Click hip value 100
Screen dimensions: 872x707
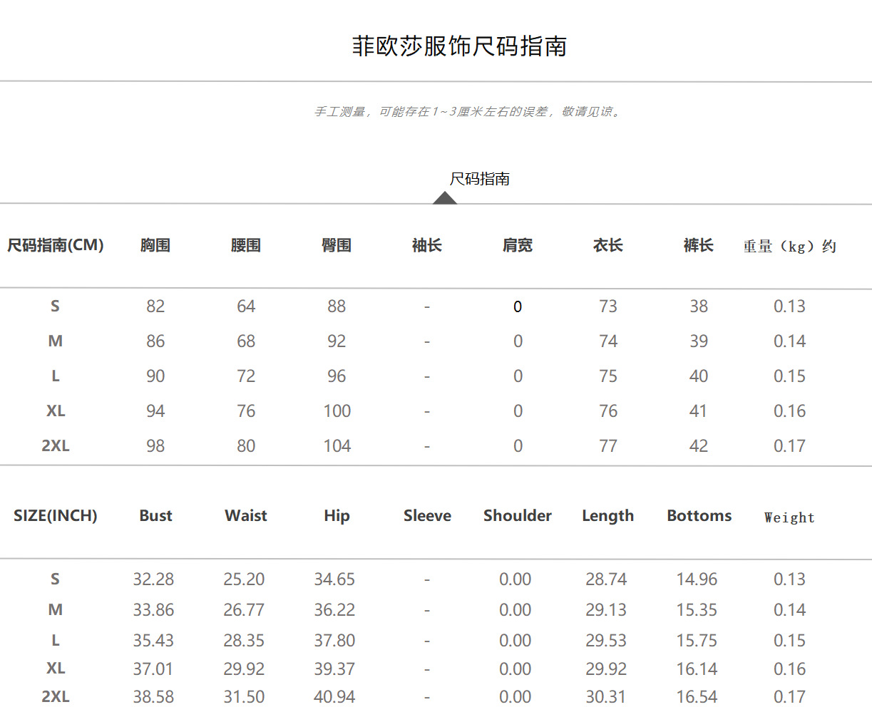pyautogui.click(x=337, y=411)
